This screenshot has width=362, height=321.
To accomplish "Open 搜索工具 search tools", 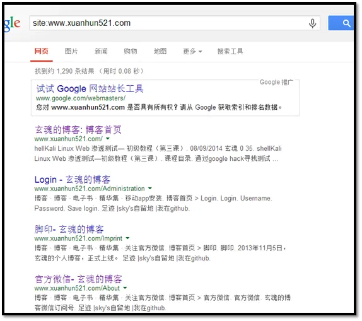I will click(x=230, y=51).
